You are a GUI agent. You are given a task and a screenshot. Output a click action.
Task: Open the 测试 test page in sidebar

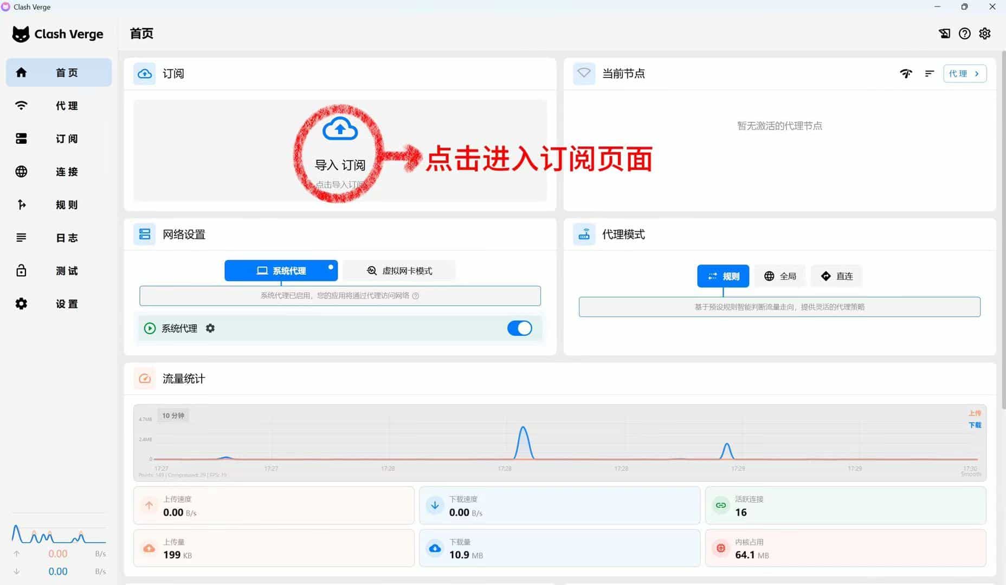point(59,271)
